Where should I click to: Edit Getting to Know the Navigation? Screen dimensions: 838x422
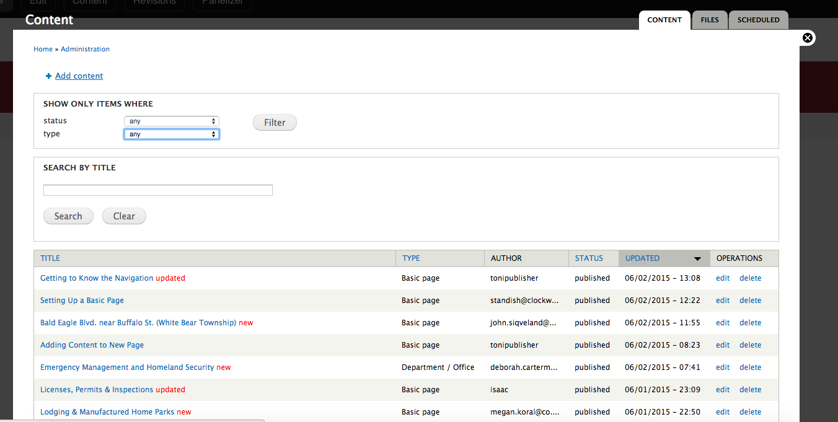click(723, 278)
